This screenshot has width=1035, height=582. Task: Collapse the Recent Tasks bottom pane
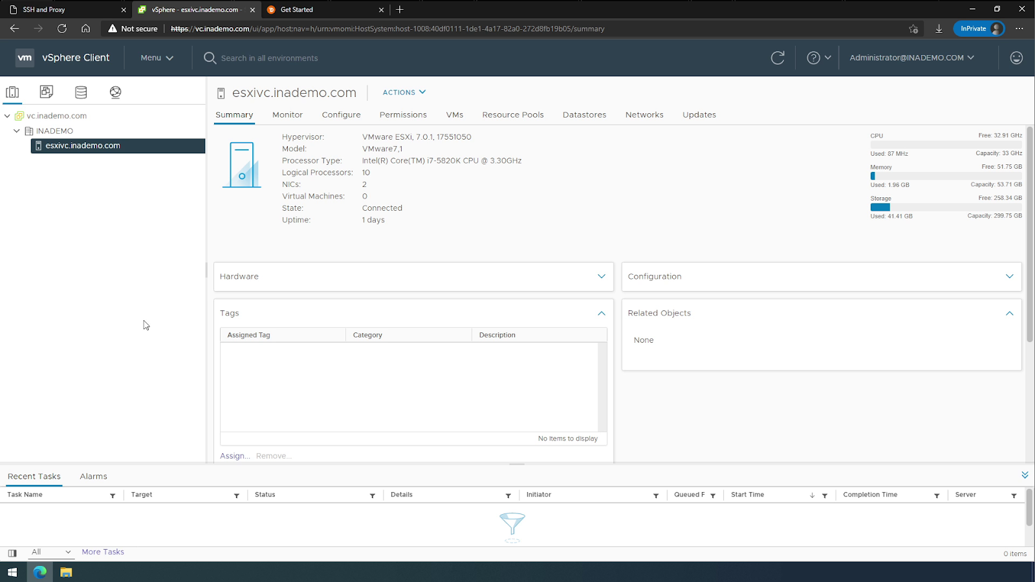(1025, 475)
